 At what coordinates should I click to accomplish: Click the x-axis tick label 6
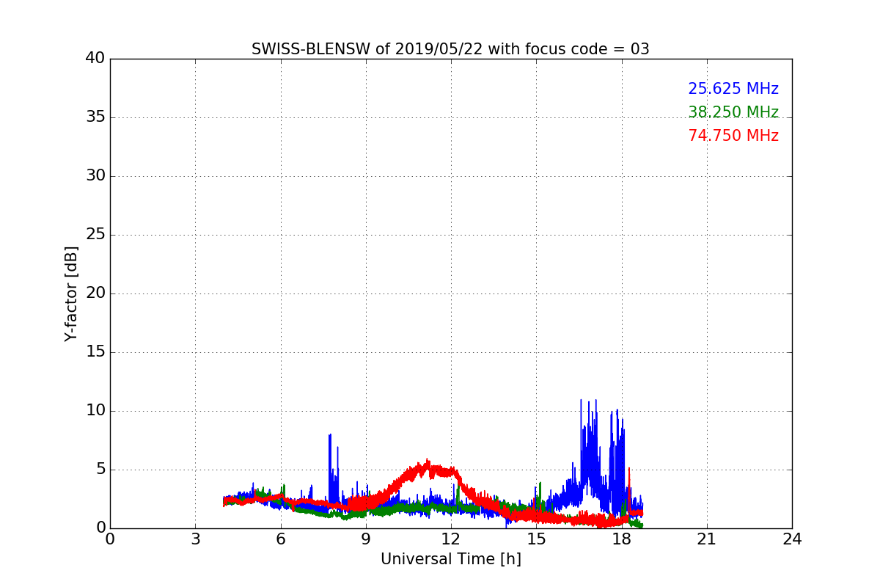[281, 539]
